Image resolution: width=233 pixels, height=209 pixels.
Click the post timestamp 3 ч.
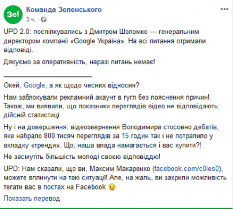[x=30, y=18]
